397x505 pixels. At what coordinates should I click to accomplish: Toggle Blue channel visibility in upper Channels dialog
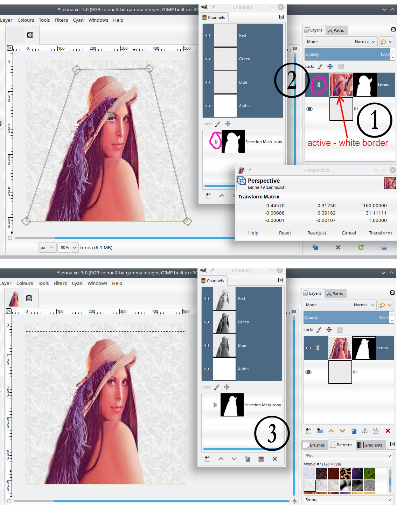208,82
